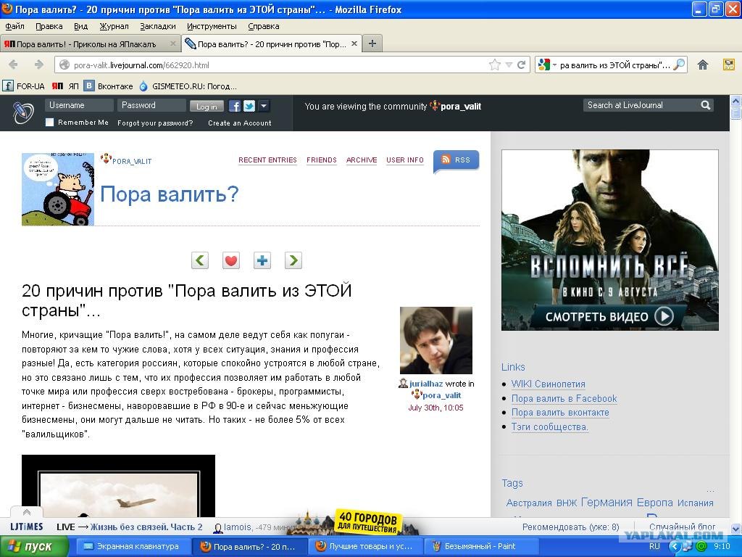Click the Username field

click(79, 105)
